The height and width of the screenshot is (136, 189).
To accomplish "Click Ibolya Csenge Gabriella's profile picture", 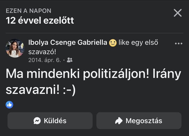I will [15, 48].
